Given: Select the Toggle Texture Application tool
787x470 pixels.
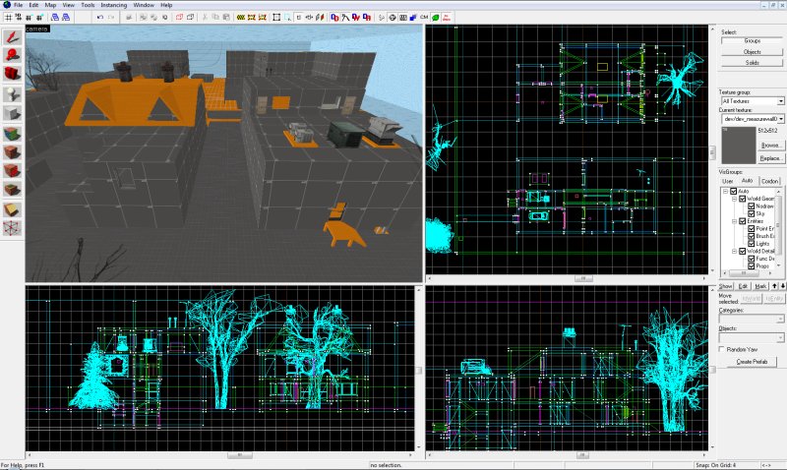Looking at the screenshot, I should pyautogui.click(x=12, y=133).
